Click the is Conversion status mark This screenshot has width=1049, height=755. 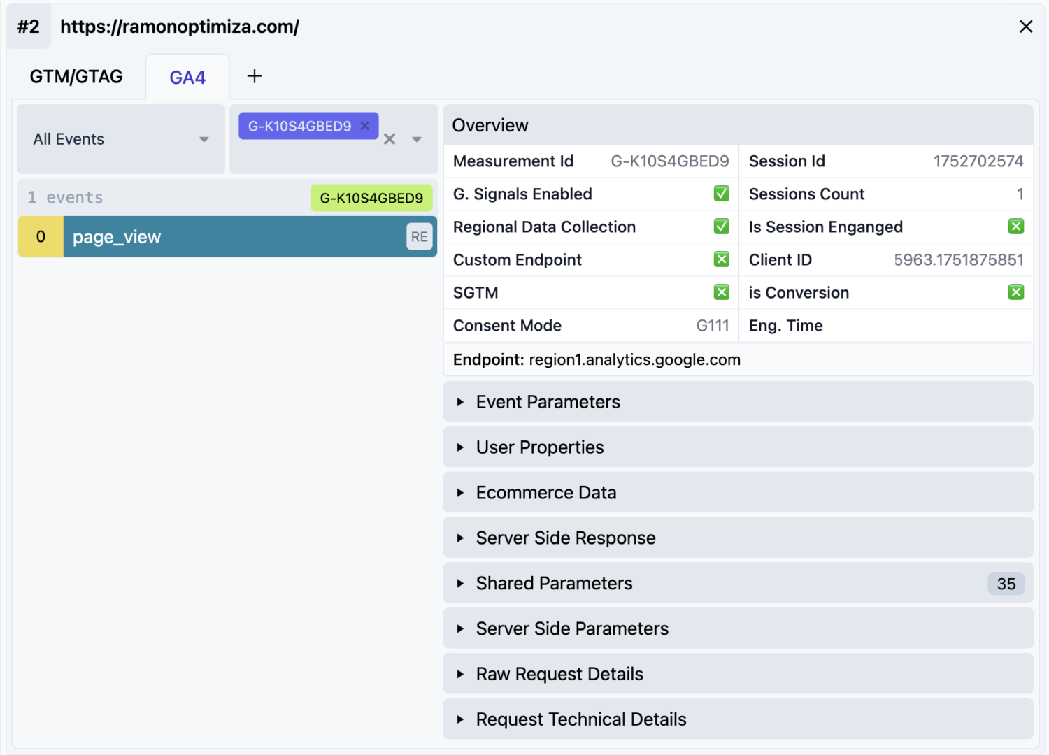1016,292
